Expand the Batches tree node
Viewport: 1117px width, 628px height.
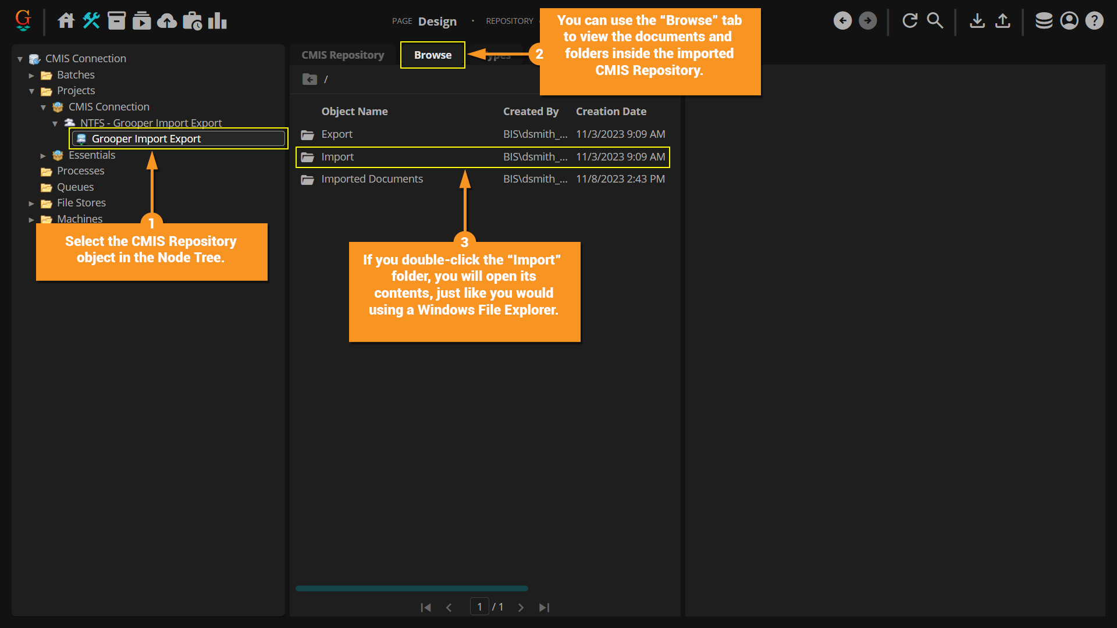pyautogui.click(x=31, y=76)
